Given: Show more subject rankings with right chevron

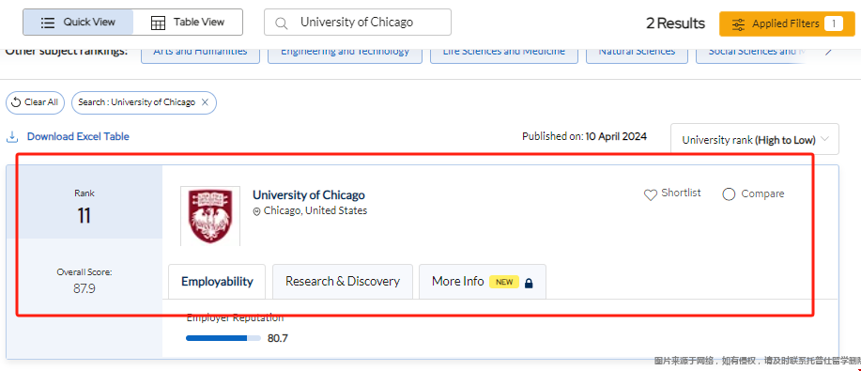Looking at the screenshot, I should pos(829,52).
